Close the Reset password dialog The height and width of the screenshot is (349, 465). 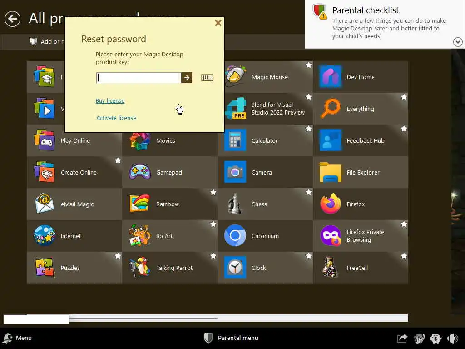218,23
